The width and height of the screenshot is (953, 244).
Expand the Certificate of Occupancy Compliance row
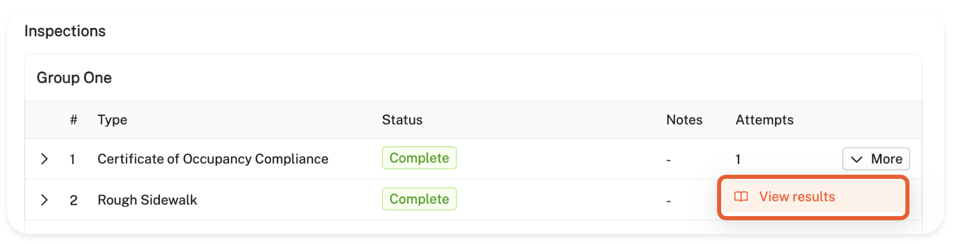[x=44, y=159]
